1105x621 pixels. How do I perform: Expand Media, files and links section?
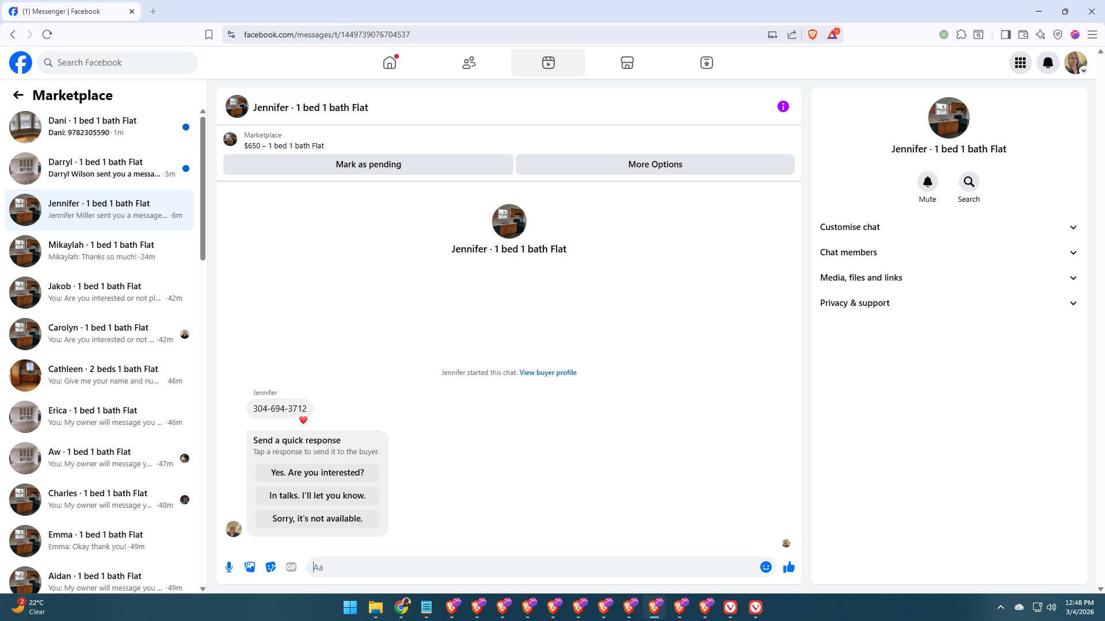tap(948, 278)
